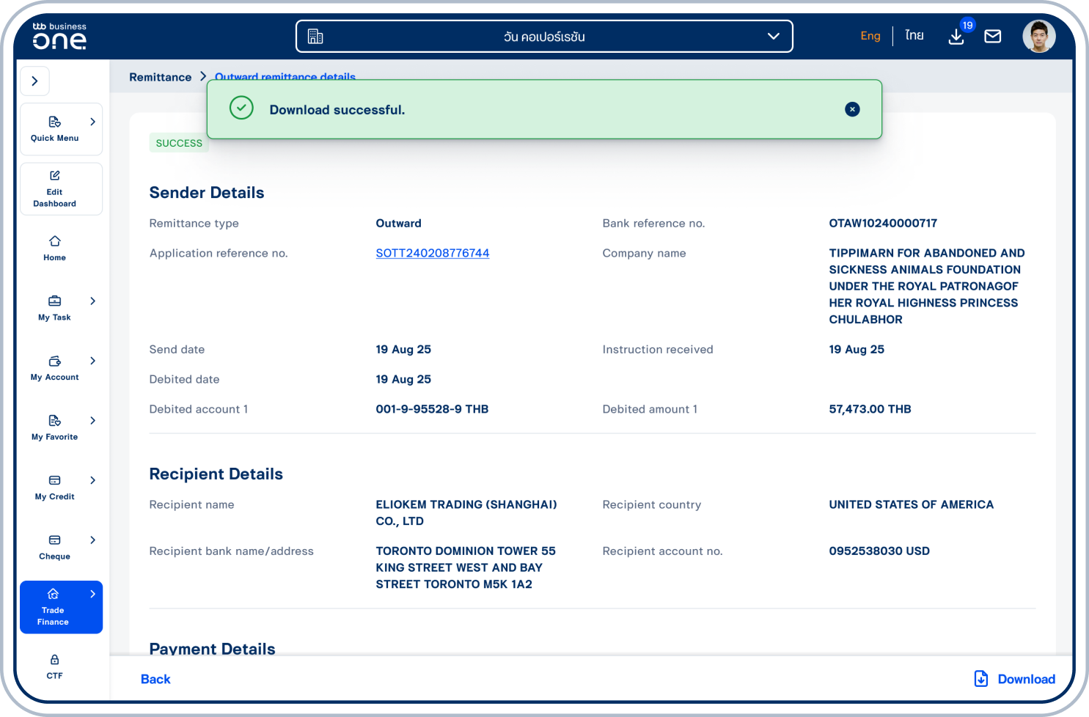Image resolution: width=1089 pixels, height=717 pixels.
Task: Go to Home in sidebar
Action: 54,249
